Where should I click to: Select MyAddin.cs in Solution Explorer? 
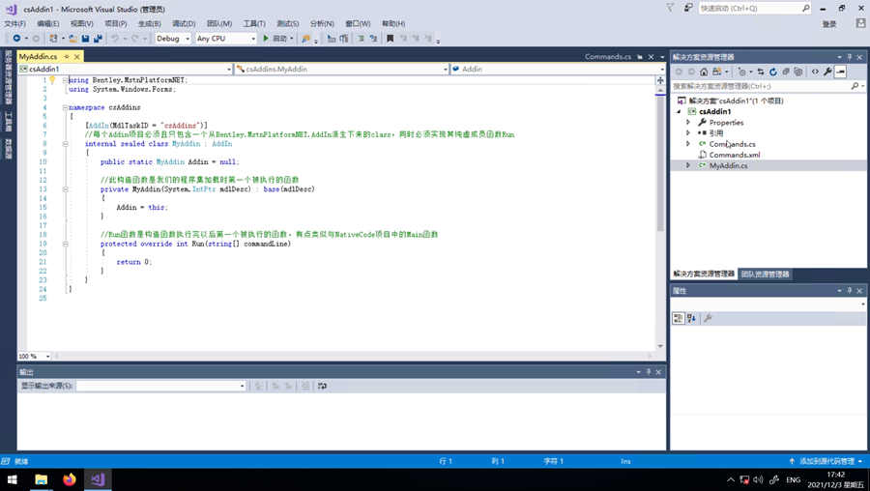click(x=728, y=165)
